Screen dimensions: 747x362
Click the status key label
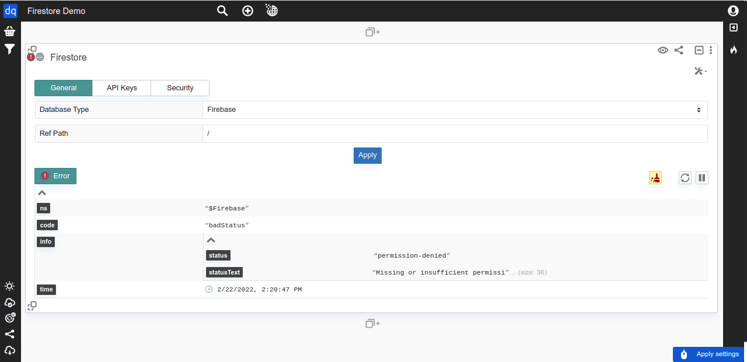click(x=218, y=255)
